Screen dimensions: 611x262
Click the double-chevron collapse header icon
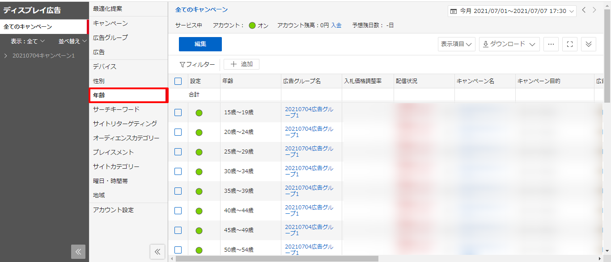[x=588, y=44]
